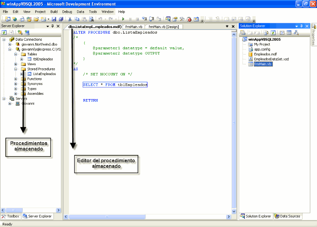The width and height of the screenshot is (317, 227).
Task: Open the editor active files dropdown
Action: point(227,26)
